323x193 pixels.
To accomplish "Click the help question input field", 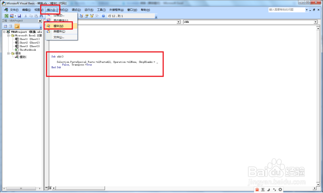I will (287, 10).
